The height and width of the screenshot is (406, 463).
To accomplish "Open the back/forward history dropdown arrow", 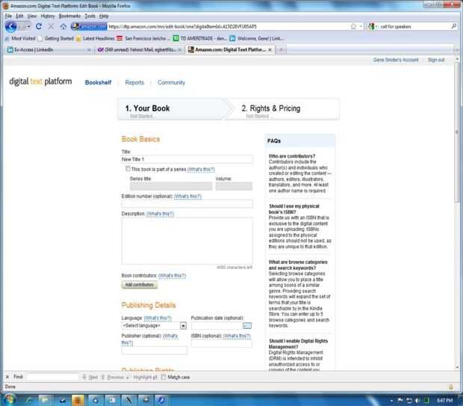I will 28,27.
